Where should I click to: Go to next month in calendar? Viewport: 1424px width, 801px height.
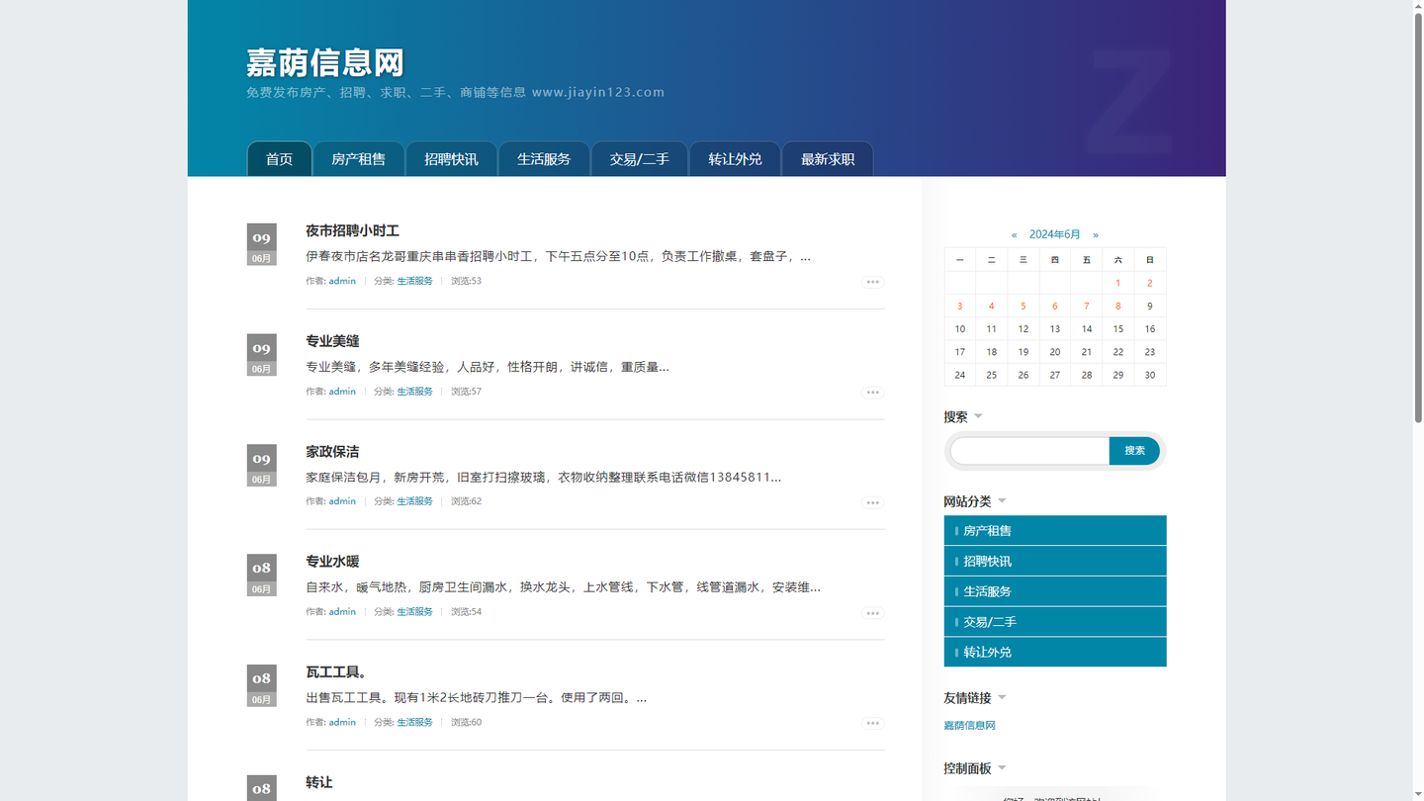point(1096,235)
